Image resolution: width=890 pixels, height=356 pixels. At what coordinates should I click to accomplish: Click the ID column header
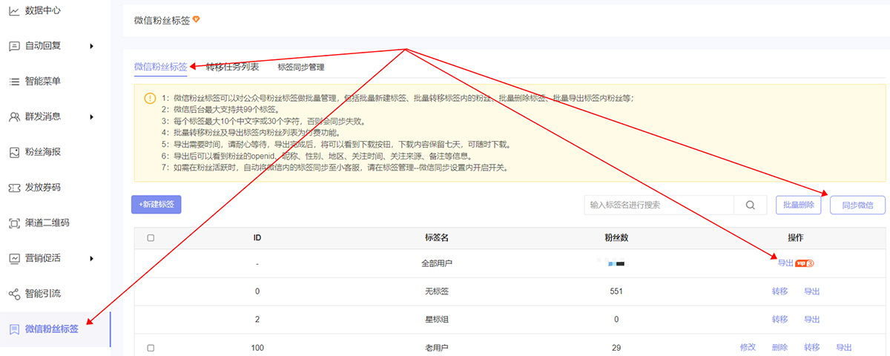click(257, 238)
